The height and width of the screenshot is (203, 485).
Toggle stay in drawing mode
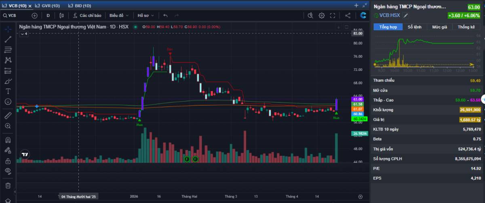(x=8, y=150)
